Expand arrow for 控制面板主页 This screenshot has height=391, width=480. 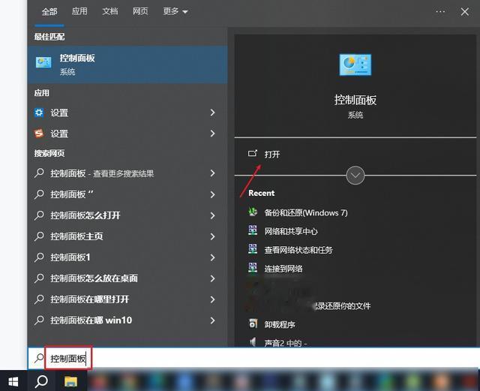pos(213,236)
